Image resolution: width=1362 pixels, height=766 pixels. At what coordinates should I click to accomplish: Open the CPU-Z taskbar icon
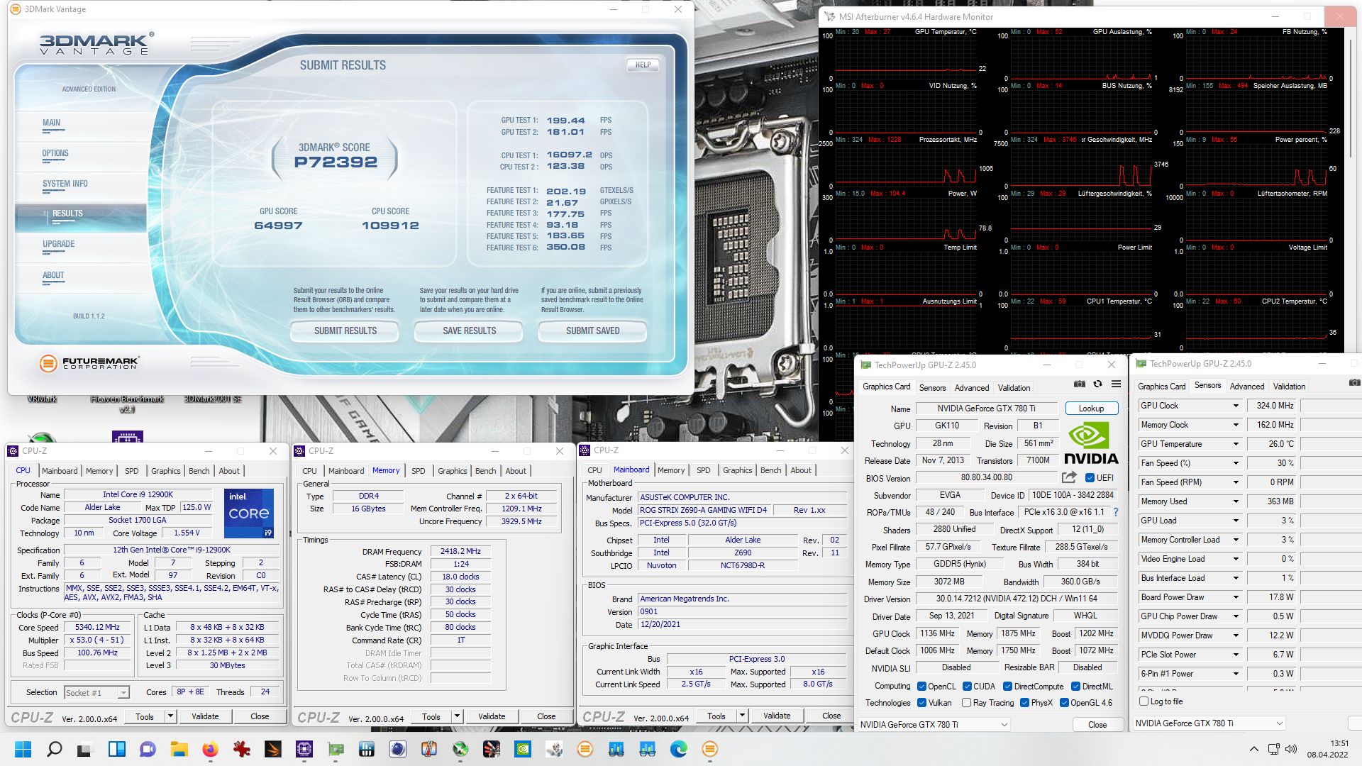304,749
